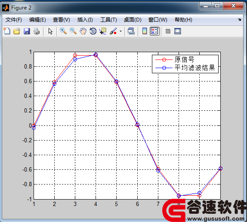Image resolution: width=247 pixels, height=222 pixels.
Task: Select the Edit Plot arrow tool
Action: point(50,31)
